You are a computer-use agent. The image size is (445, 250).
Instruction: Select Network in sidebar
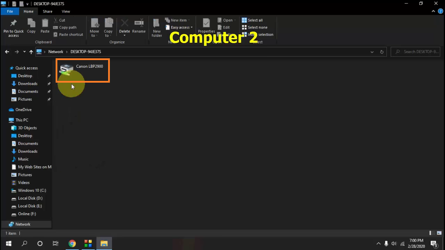(23, 224)
